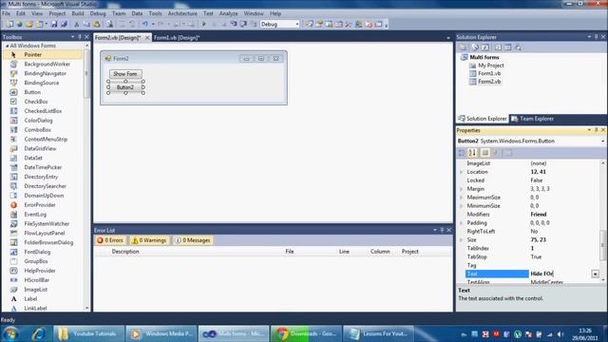Select the GroupBox control in Toolbox
The height and width of the screenshot is (342, 608).
pyautogui.click(x=43, y=261)
